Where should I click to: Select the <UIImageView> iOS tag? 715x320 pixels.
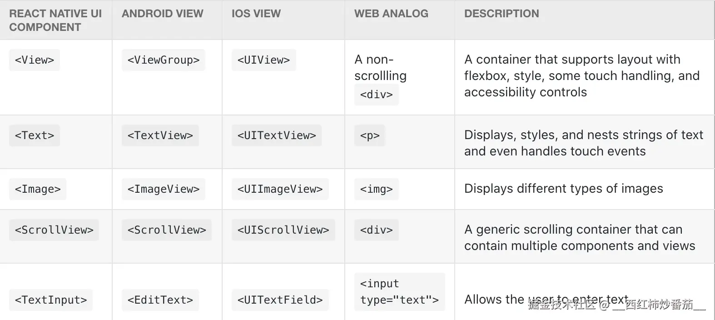point(280,189)
